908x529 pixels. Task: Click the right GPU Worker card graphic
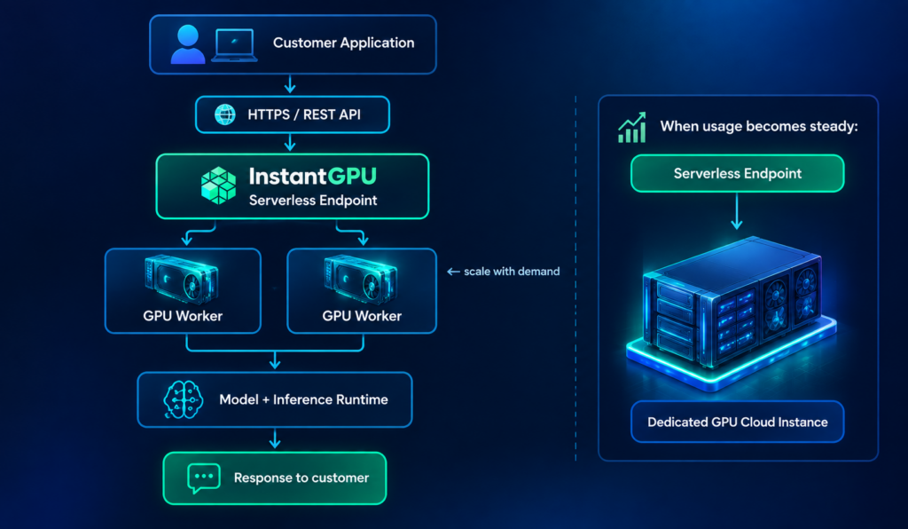tap(361, 280)
